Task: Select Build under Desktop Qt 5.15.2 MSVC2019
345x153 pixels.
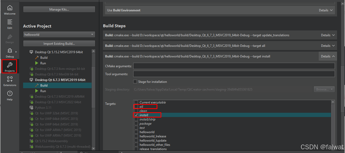Action: point(44,58)
